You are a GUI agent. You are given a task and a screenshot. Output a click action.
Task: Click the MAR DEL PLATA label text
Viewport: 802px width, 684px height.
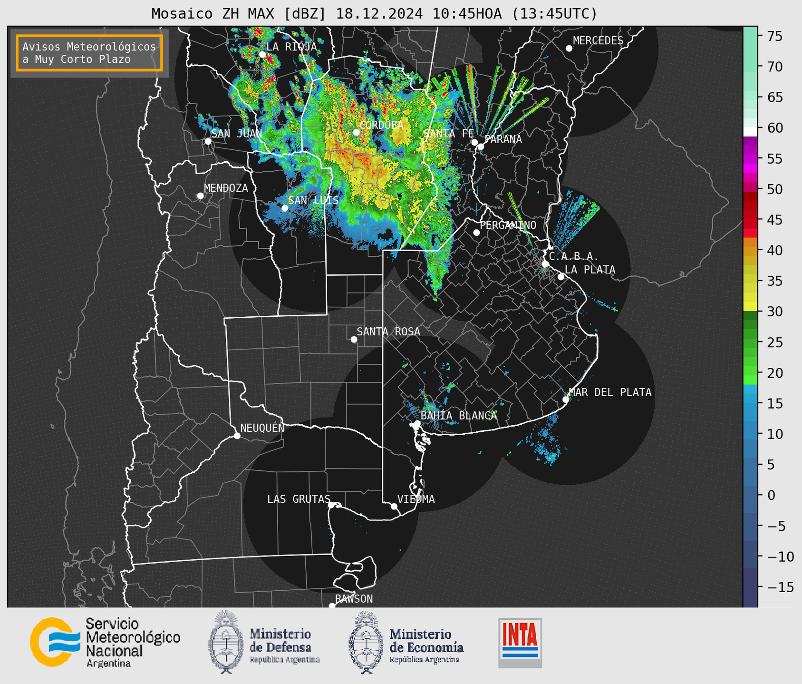click(610, 392)
